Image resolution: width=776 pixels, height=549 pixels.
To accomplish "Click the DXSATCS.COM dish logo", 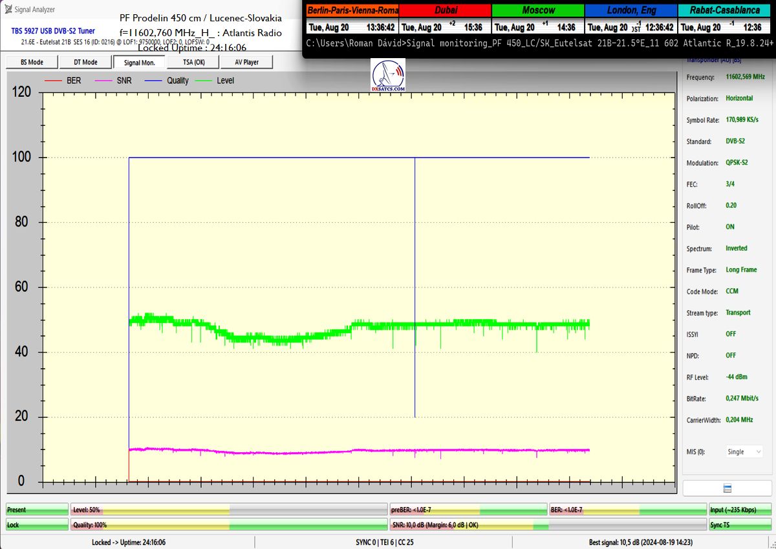I will click(x=388, y=75).
